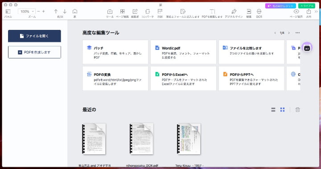
Task: Open the editor pencil icon
Action: click(x=135, y=12)
